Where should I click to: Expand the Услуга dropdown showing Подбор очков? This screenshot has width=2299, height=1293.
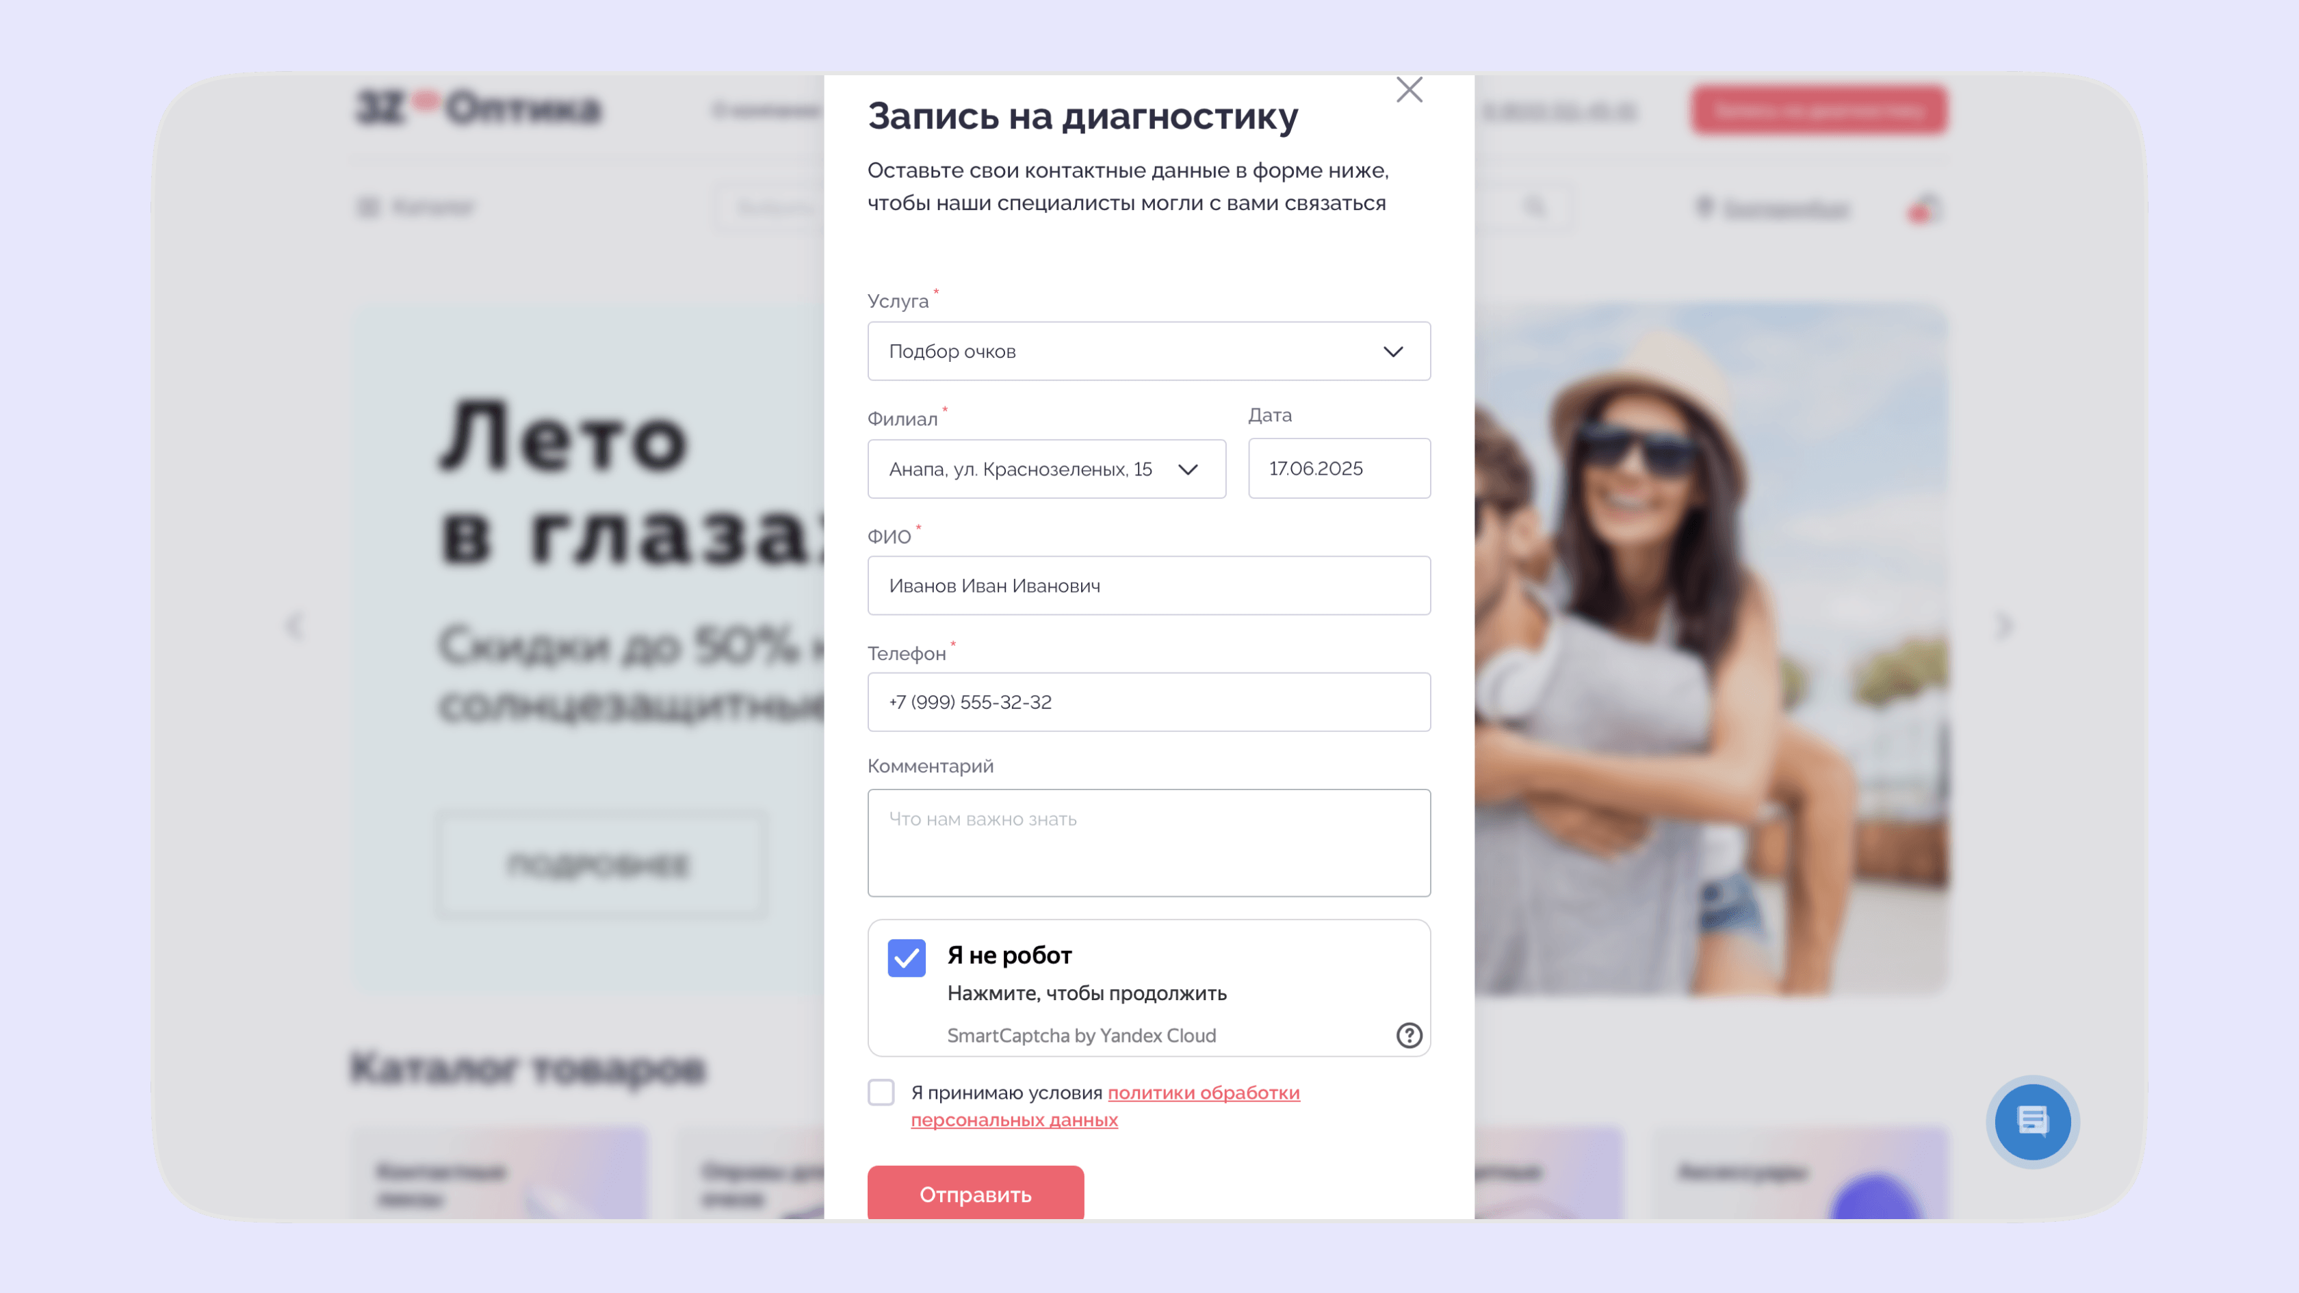point(1149,352)
